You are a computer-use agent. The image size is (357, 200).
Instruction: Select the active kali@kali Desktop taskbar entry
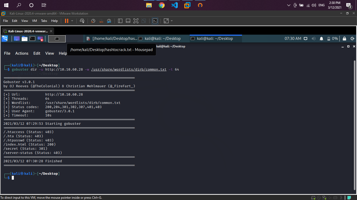click(x=216, y=39)
